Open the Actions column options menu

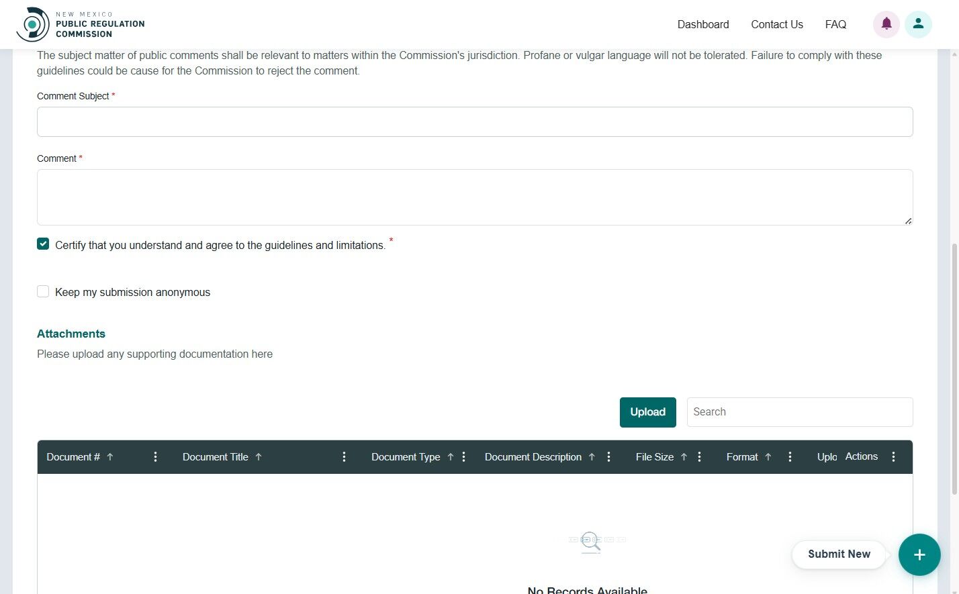coord(893,456)
